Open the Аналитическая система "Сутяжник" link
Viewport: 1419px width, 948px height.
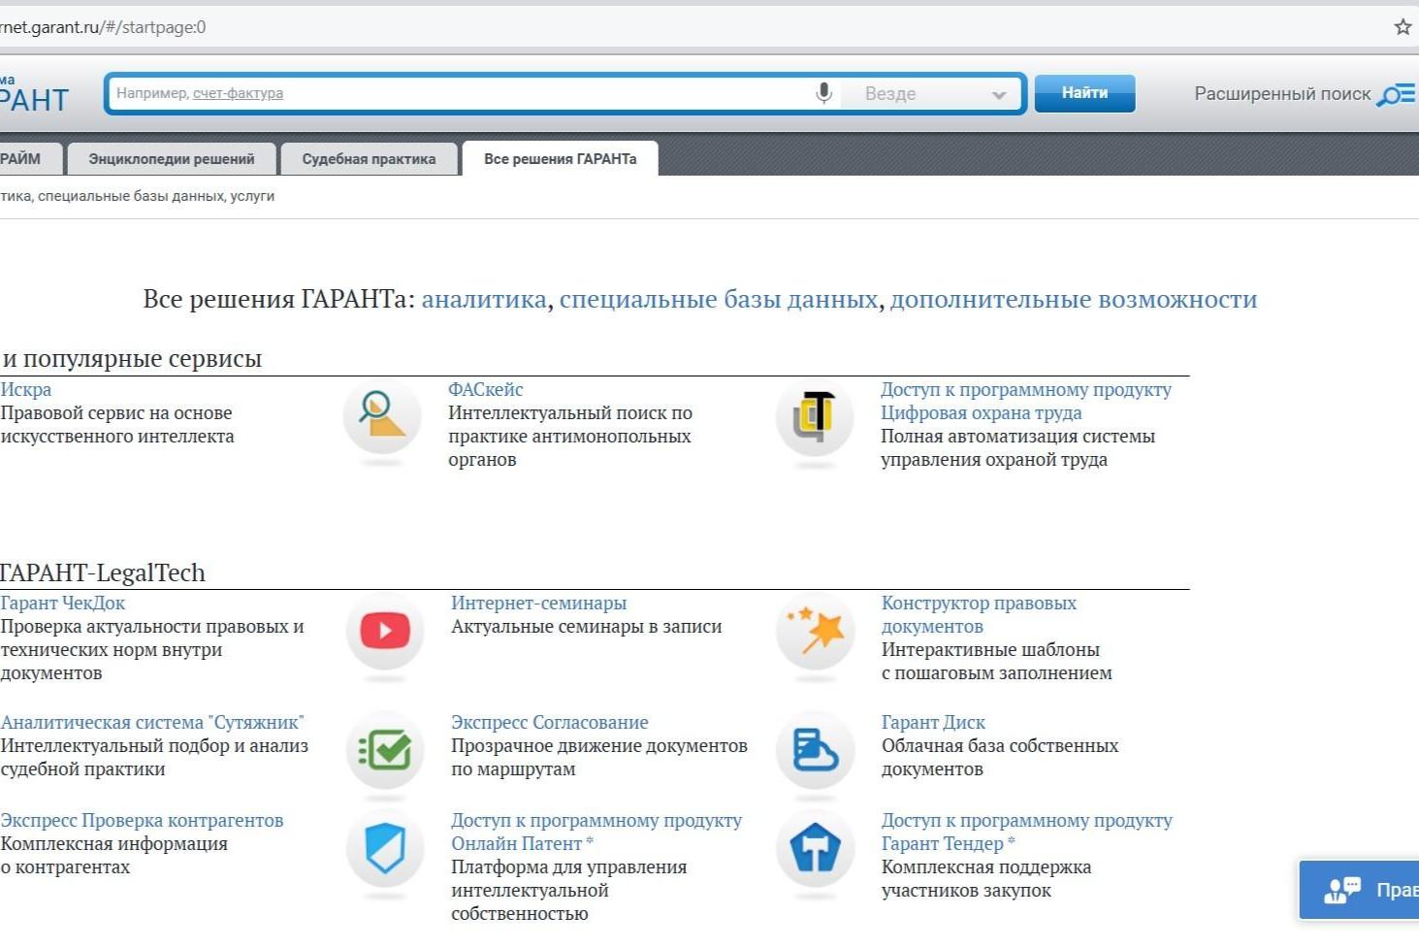click(152, 722)
